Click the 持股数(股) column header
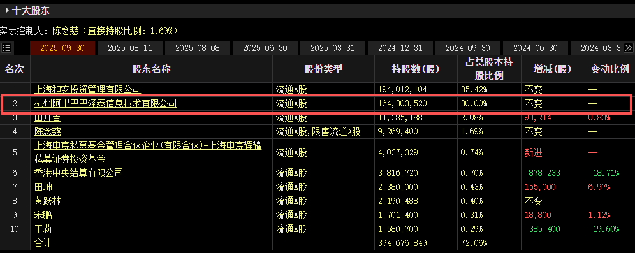 pos(416,69)
